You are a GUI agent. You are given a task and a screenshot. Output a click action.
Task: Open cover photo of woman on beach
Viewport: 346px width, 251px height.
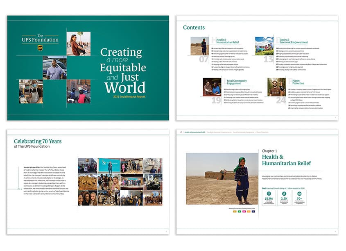click(79, 44)
